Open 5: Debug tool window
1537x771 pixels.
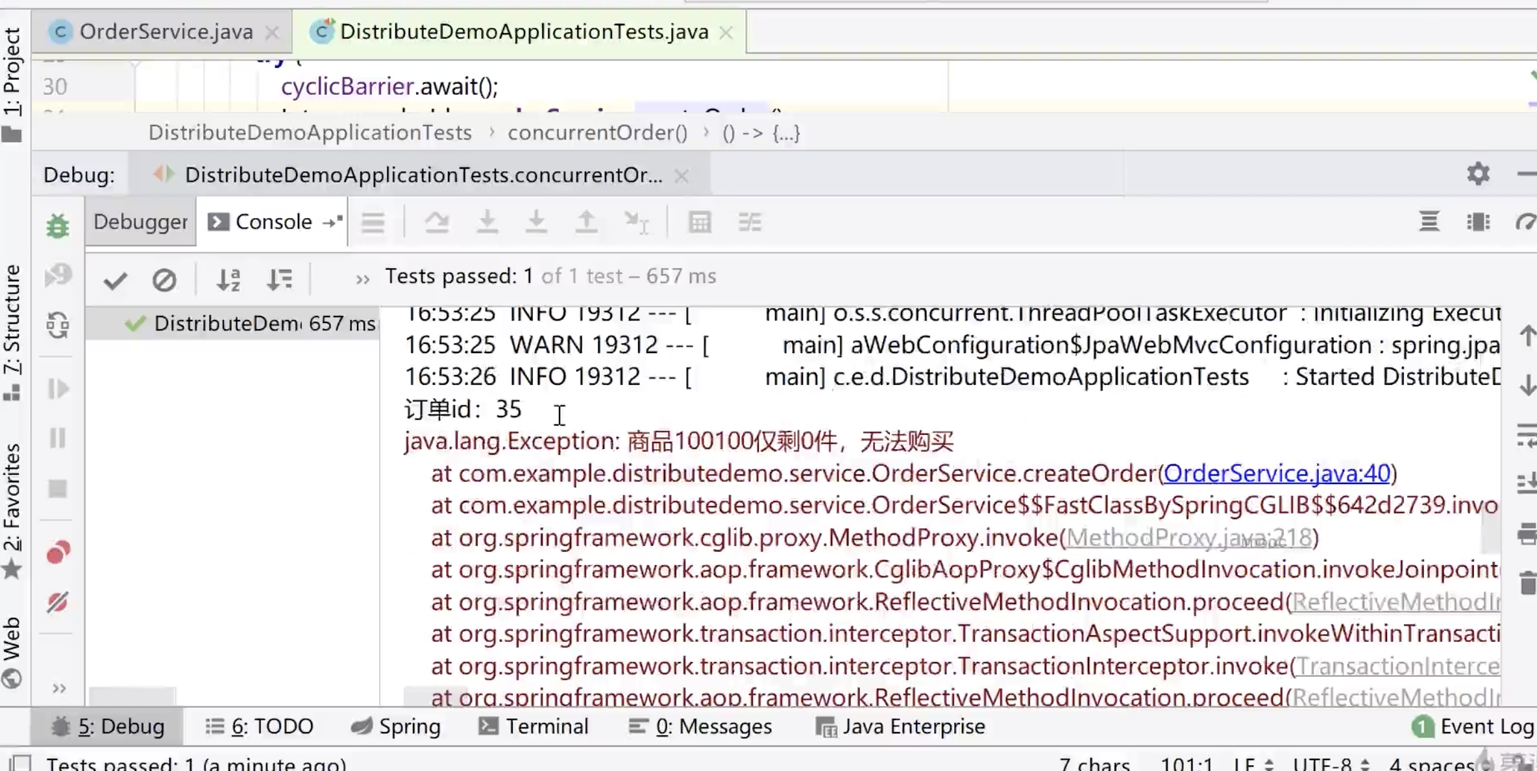click(108, 726)
